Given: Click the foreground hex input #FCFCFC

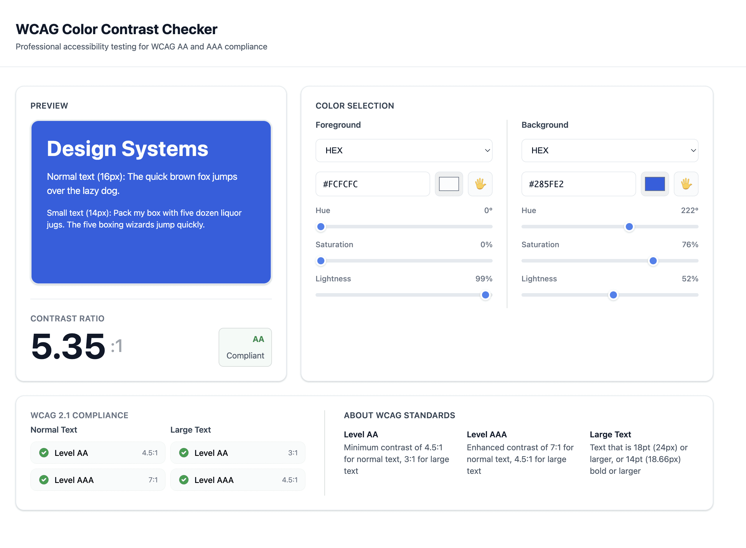Looking at the screenshot, I should [372, 184].
